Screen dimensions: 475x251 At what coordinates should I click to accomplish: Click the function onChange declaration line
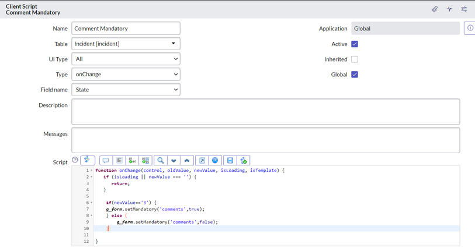point(190,171)
